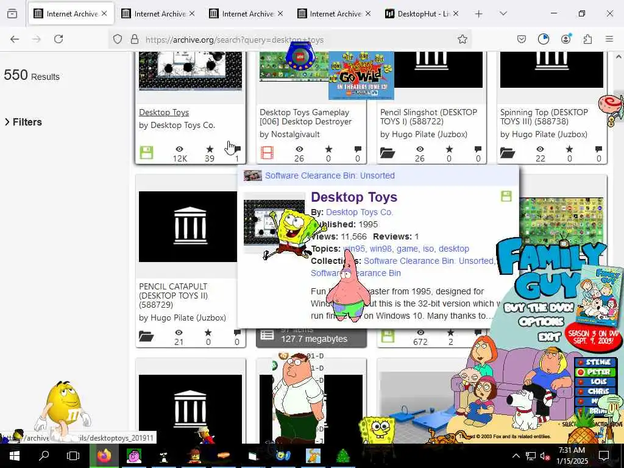Click the network icon in system tray
This screenshot has height=468, width=624.
tap(531, 456)
